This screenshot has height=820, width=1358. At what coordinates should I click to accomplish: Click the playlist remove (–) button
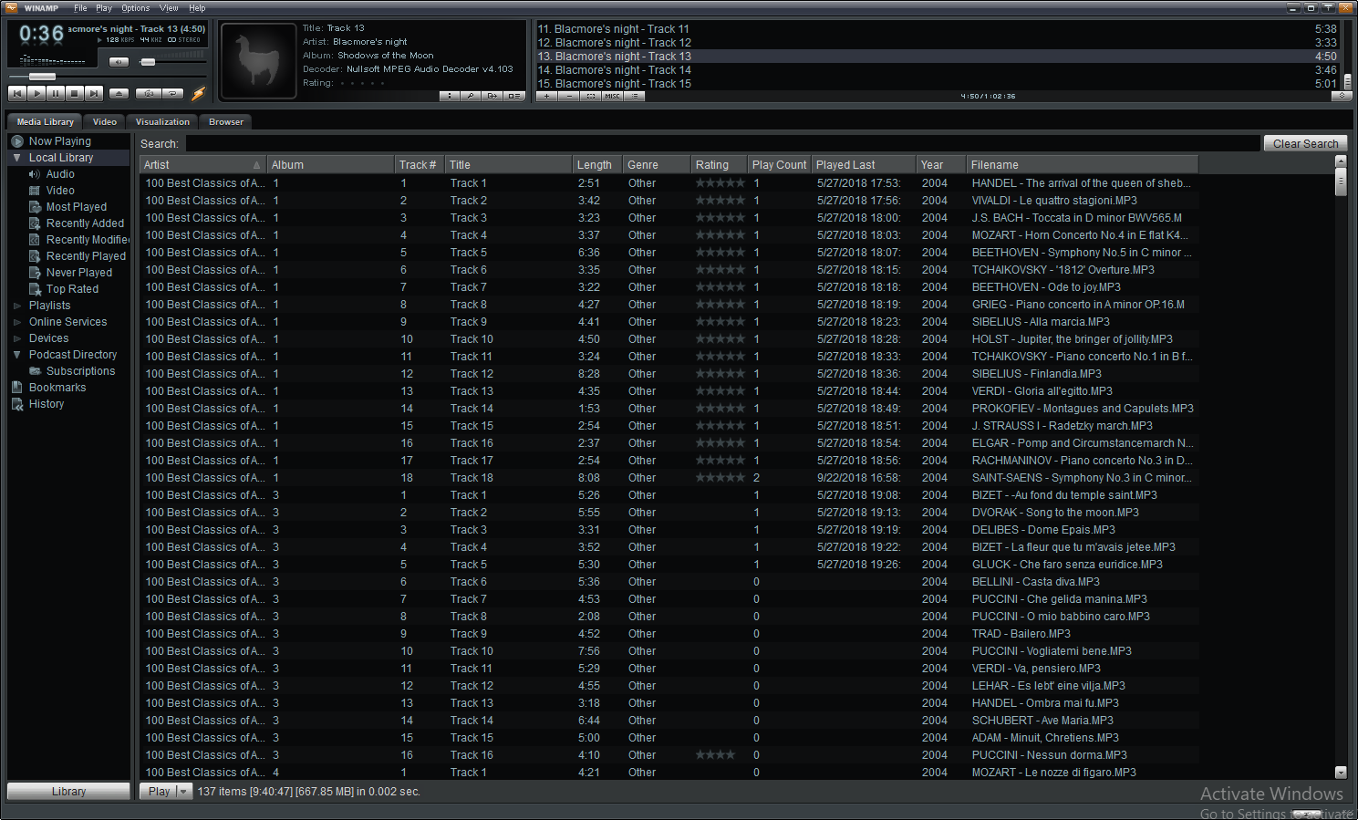[x=568, y=96]
